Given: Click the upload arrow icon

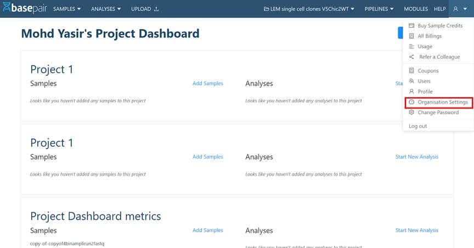Looking at the screenshot, I should click(x=156, y=9).
